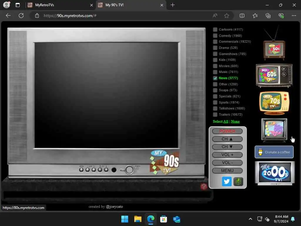Open the Favorites list icon
Viewport: 301px width, 226px height.
tap(255, 16)
